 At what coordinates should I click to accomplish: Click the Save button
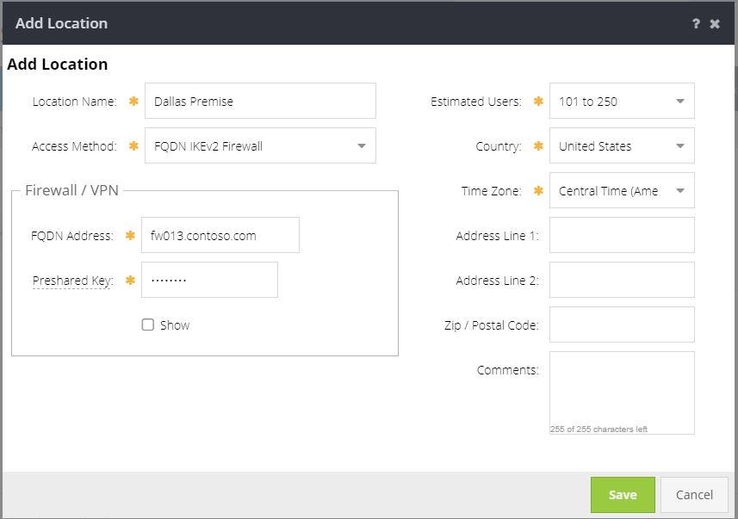tap(622, 495)
